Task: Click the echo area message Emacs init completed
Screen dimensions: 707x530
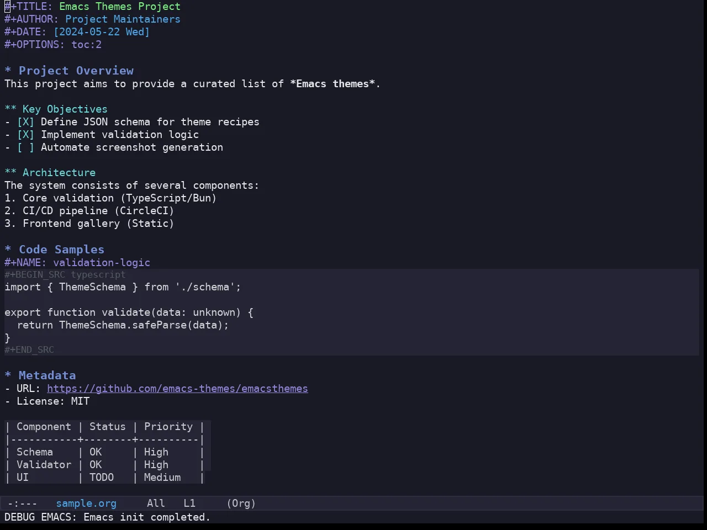Action: click(x=108, y=517)
